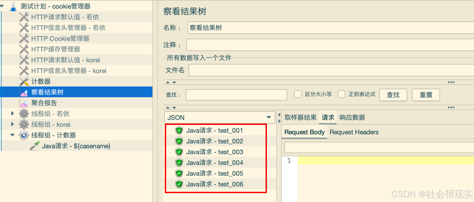Click left arrow on results pane divider
474x202 pixels.
[x=279, y=115]
